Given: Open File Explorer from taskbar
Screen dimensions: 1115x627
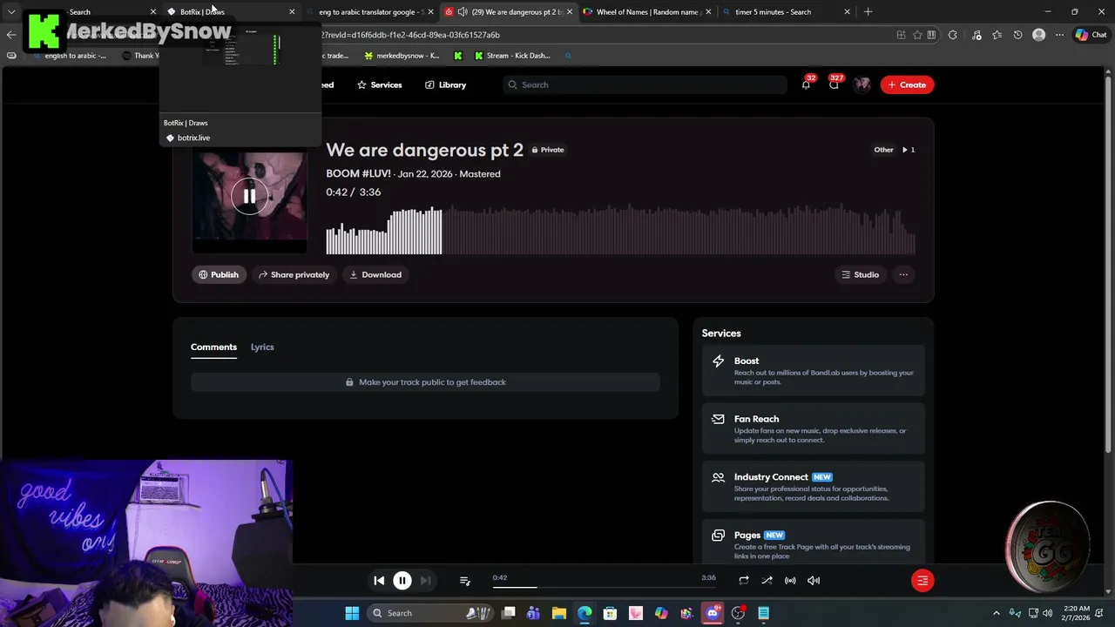Looking at the screenshot, I should click(x=559, y=613).
